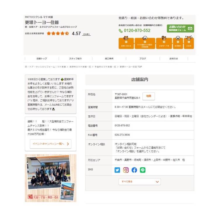Click chevron on イベントキャンペーン一覧へ button
Viewport: 219px width, 219px height.
click(68, 144)
